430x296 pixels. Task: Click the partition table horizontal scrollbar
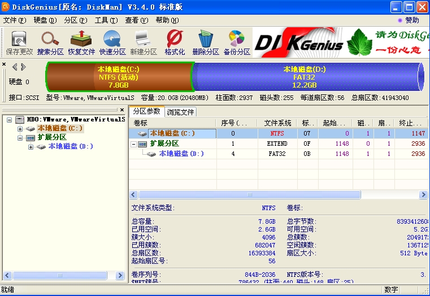[249, 194]
